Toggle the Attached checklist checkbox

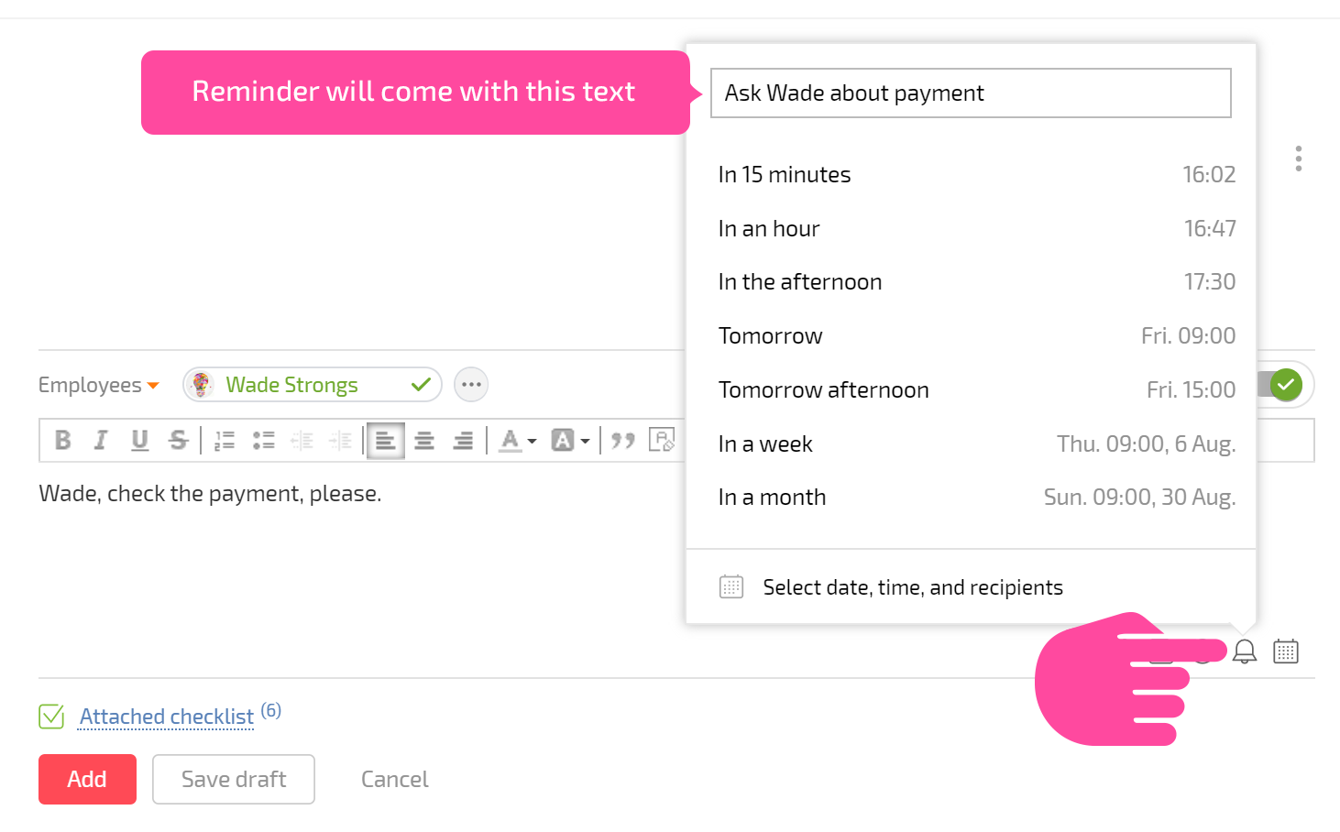pyautogui.click(x=51, y=717)
